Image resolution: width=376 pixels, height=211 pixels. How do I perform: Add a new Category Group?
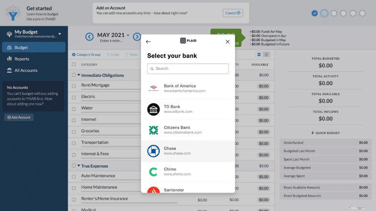86,55
